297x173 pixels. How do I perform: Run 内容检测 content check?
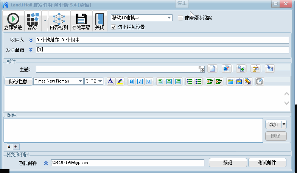click(x=59, y=21)
